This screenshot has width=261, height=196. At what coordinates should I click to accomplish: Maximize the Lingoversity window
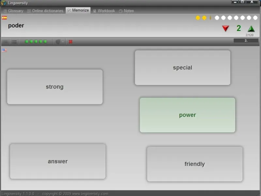coord(242,2)
